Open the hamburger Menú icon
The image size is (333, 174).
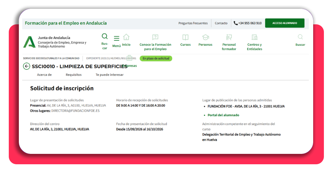point(116,38)
